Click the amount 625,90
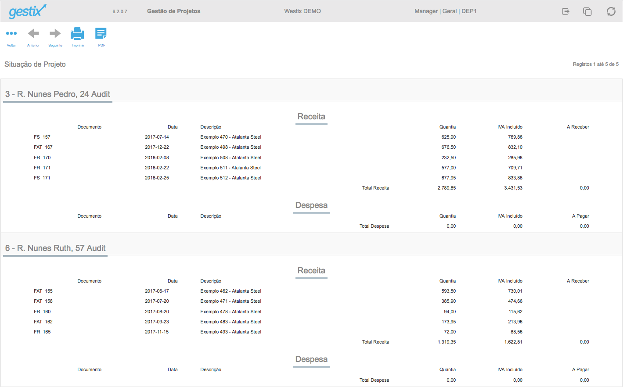The image size is (623, 387). (x=448, y=137)
